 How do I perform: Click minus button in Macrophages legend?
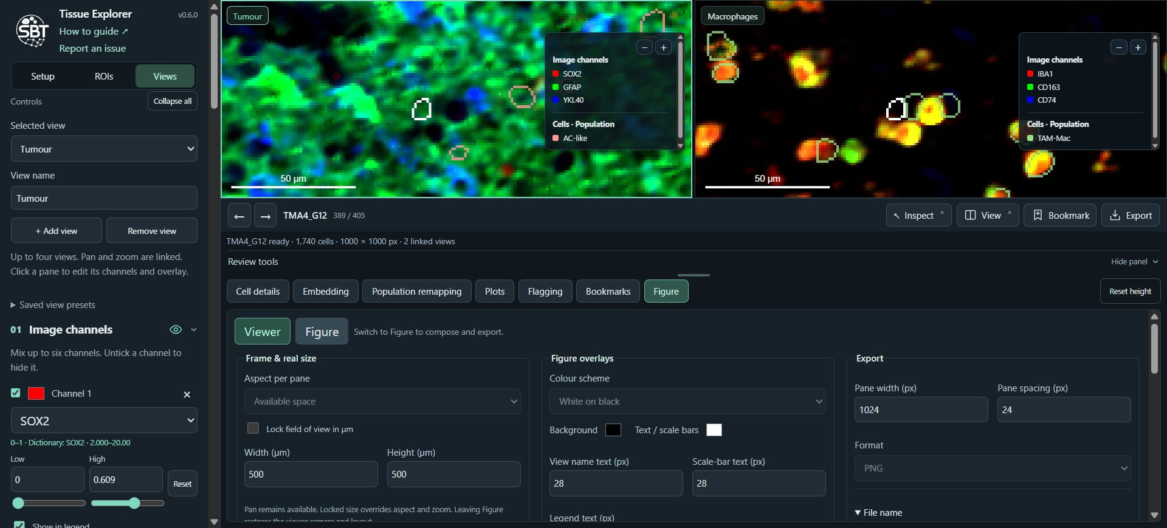pyautogui.click(x=1118, y=47)
